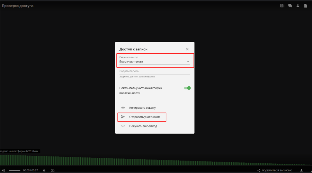
Task: Click the paper-plane send icon
Action: click(x=123, y=117)
